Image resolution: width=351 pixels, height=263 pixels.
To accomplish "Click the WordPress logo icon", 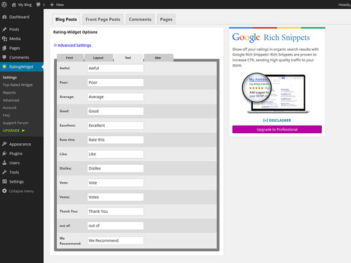I will (4, 5).
